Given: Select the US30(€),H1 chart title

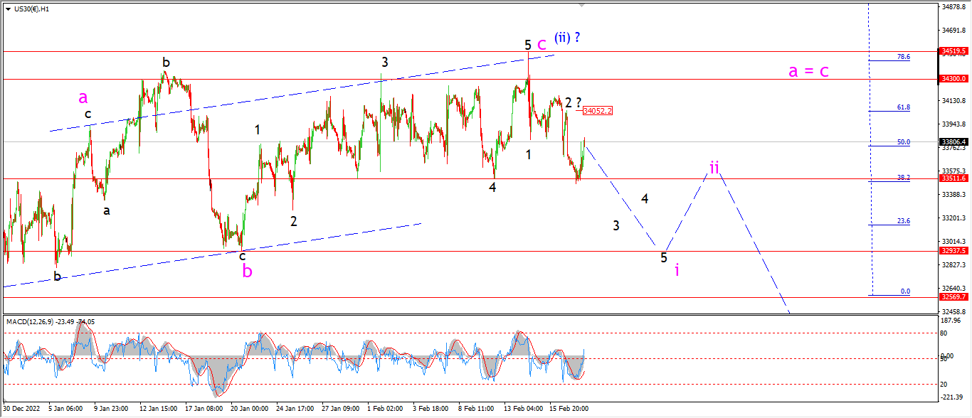Looking at the screenshot, I should [x=31, y=9].
